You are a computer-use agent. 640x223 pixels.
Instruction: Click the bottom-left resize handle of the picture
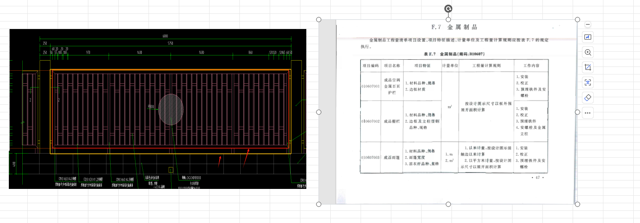[x=319, y=204]
